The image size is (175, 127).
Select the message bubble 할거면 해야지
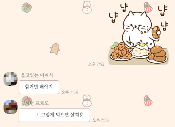39,87
